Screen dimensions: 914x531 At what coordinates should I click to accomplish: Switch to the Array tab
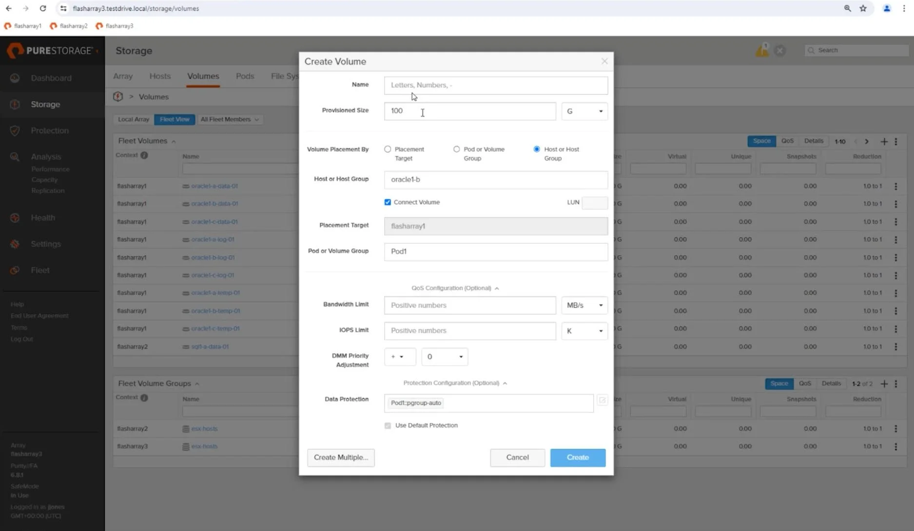click(123, 76)
